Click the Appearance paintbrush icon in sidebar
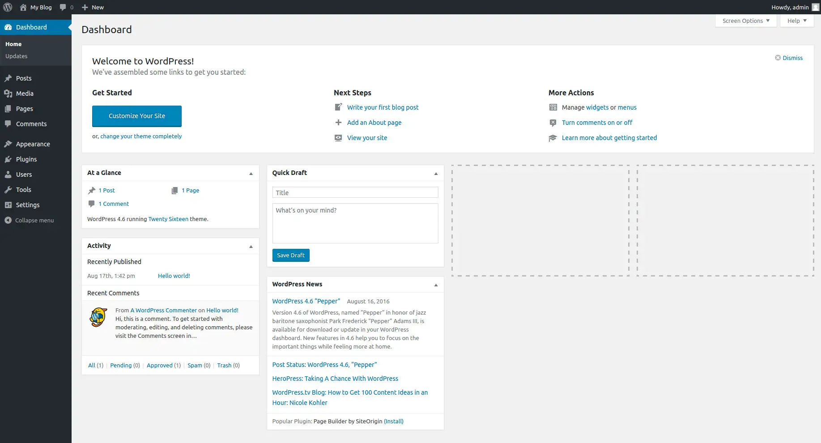This screenshot has height=443, width=821. [x=8, y=144]
